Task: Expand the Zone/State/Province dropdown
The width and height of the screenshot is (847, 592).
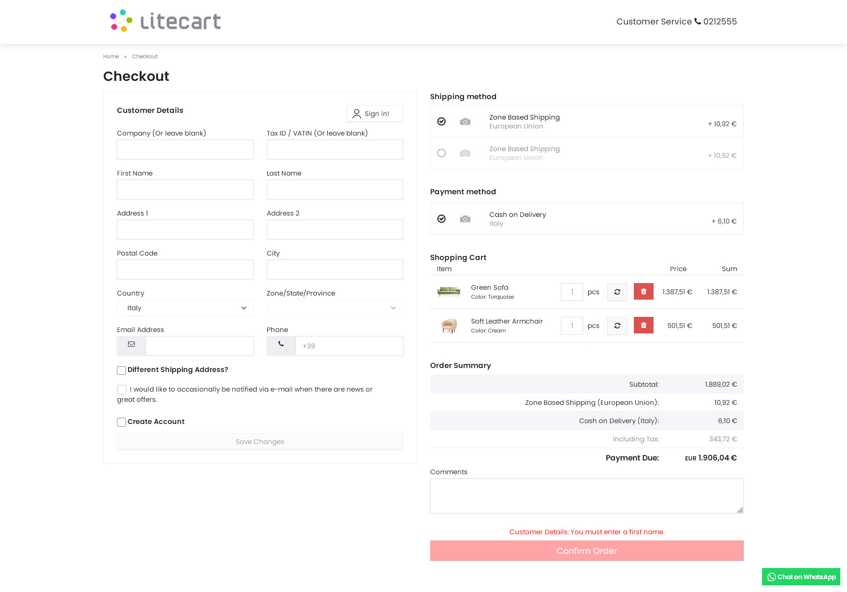Action: point(335,308)
